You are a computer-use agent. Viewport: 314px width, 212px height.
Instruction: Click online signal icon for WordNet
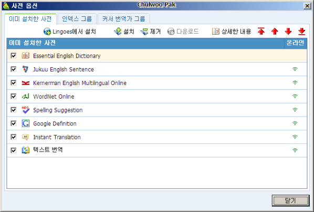pyautogui.click(x=295, y=96)
